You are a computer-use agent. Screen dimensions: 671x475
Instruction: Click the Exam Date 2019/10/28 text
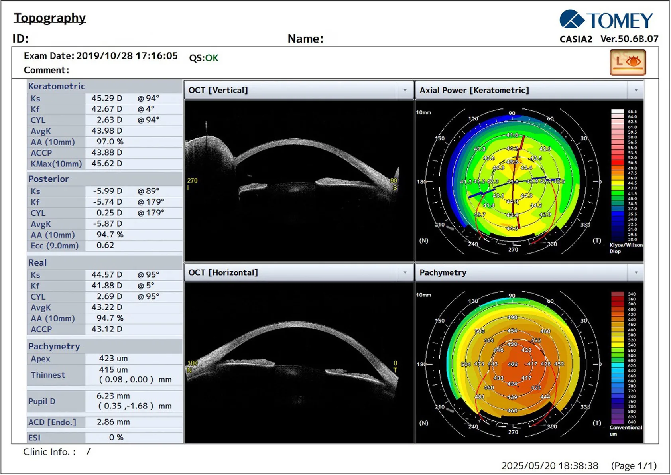pyautogui.click(x=101, y=56)
